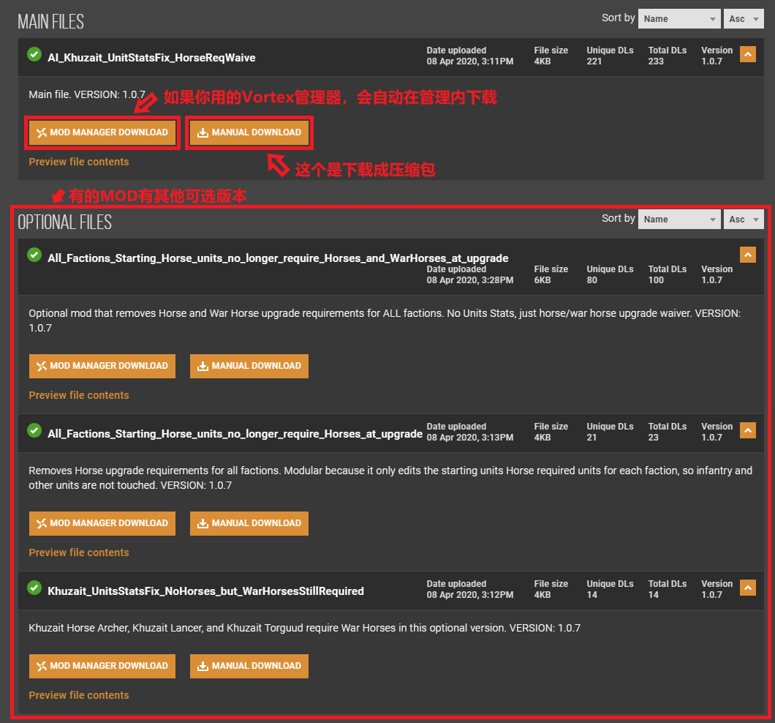Collapse the Horses_and_WarHorses_at_upgrade optional file
This screenshot has height=723, width=775.
(747, 255)
